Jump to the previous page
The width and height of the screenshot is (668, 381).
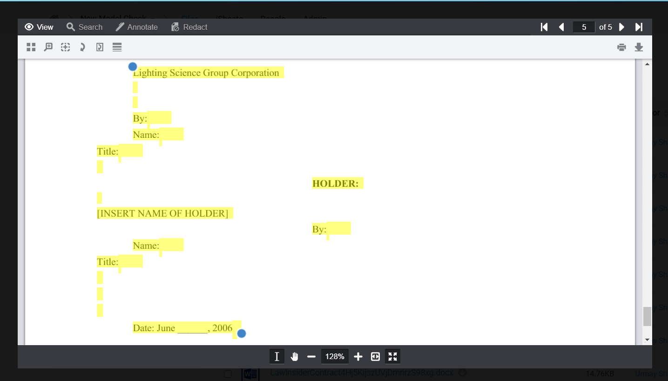561,27
